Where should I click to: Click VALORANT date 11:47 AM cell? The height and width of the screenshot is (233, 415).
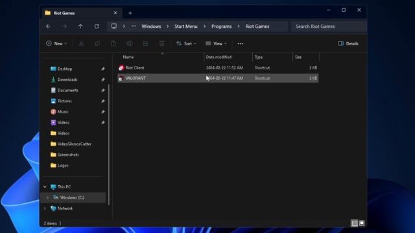(x=224, y=78)
